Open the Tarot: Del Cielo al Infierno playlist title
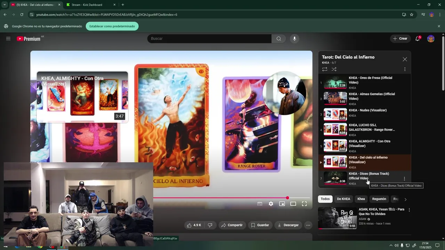 point(348,57)
